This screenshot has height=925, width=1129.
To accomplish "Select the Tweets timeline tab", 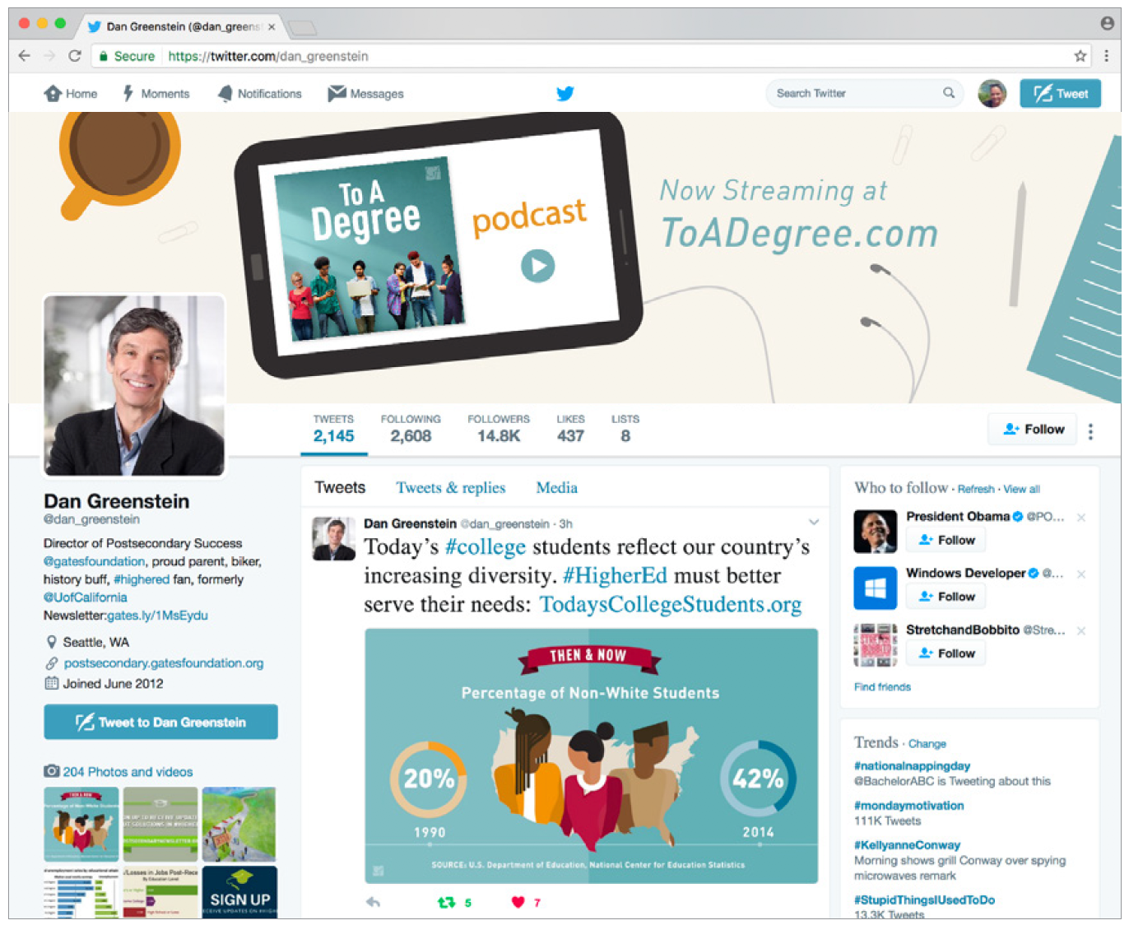I will pyautogui.click(x=340, y=487).
